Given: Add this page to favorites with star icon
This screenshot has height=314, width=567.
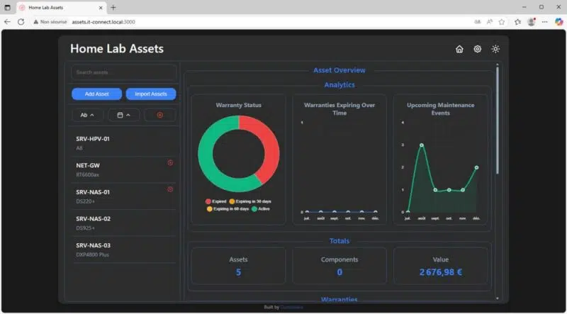Looking at the screenshot, I should pos(502,22).
